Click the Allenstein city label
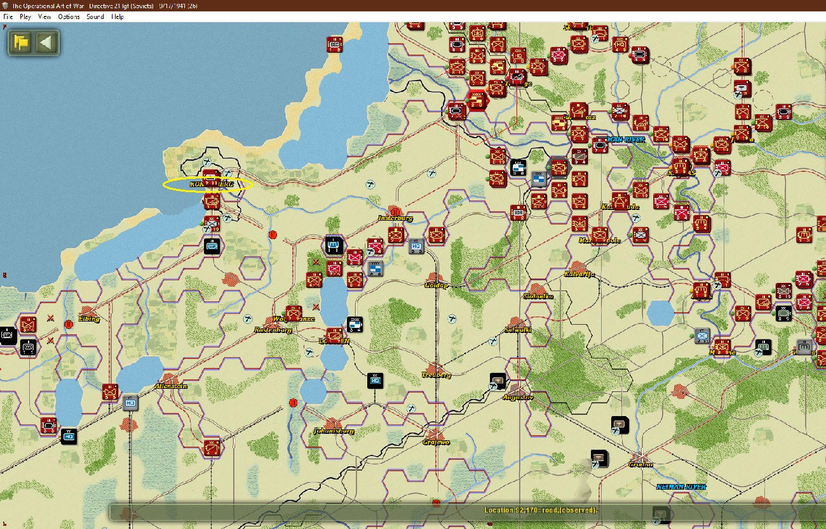This screenshot has width=826, height=529. (171, 386)
